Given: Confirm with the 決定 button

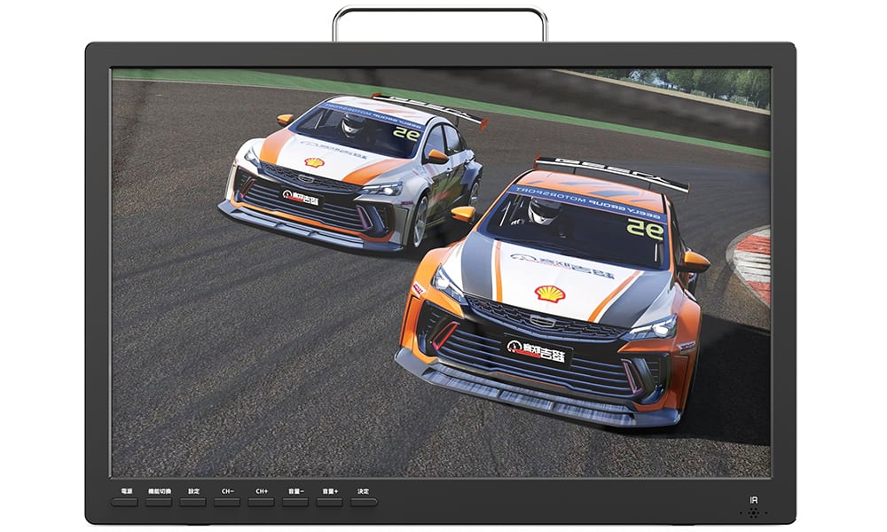Looking at the screenshot, I should pos(364,502).
